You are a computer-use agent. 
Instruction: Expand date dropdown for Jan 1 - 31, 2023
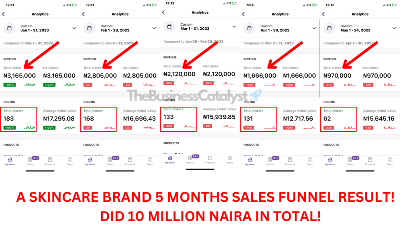click(74, 28)
